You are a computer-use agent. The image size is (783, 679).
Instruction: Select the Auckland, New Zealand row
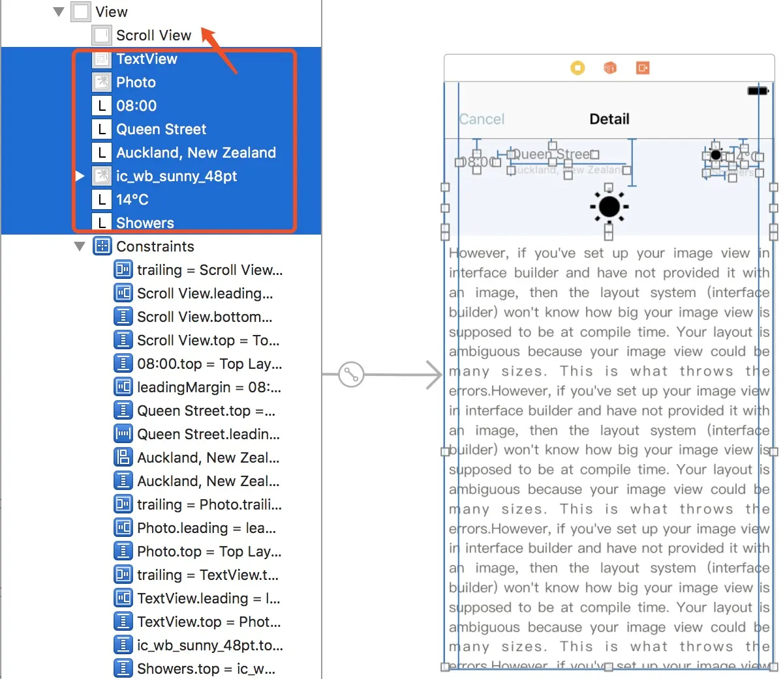[x=161, y=152]
